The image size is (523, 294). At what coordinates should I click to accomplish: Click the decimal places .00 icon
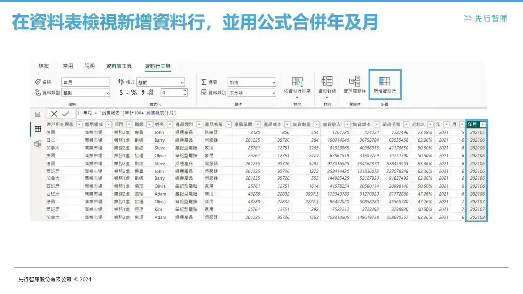coord(151,93)
